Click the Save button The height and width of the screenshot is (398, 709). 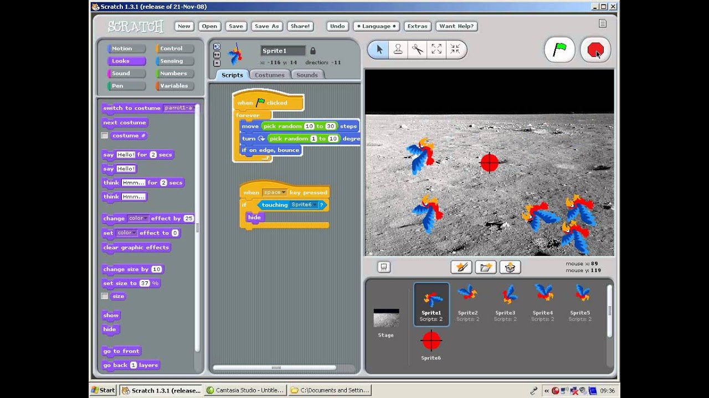pos(236,26)
